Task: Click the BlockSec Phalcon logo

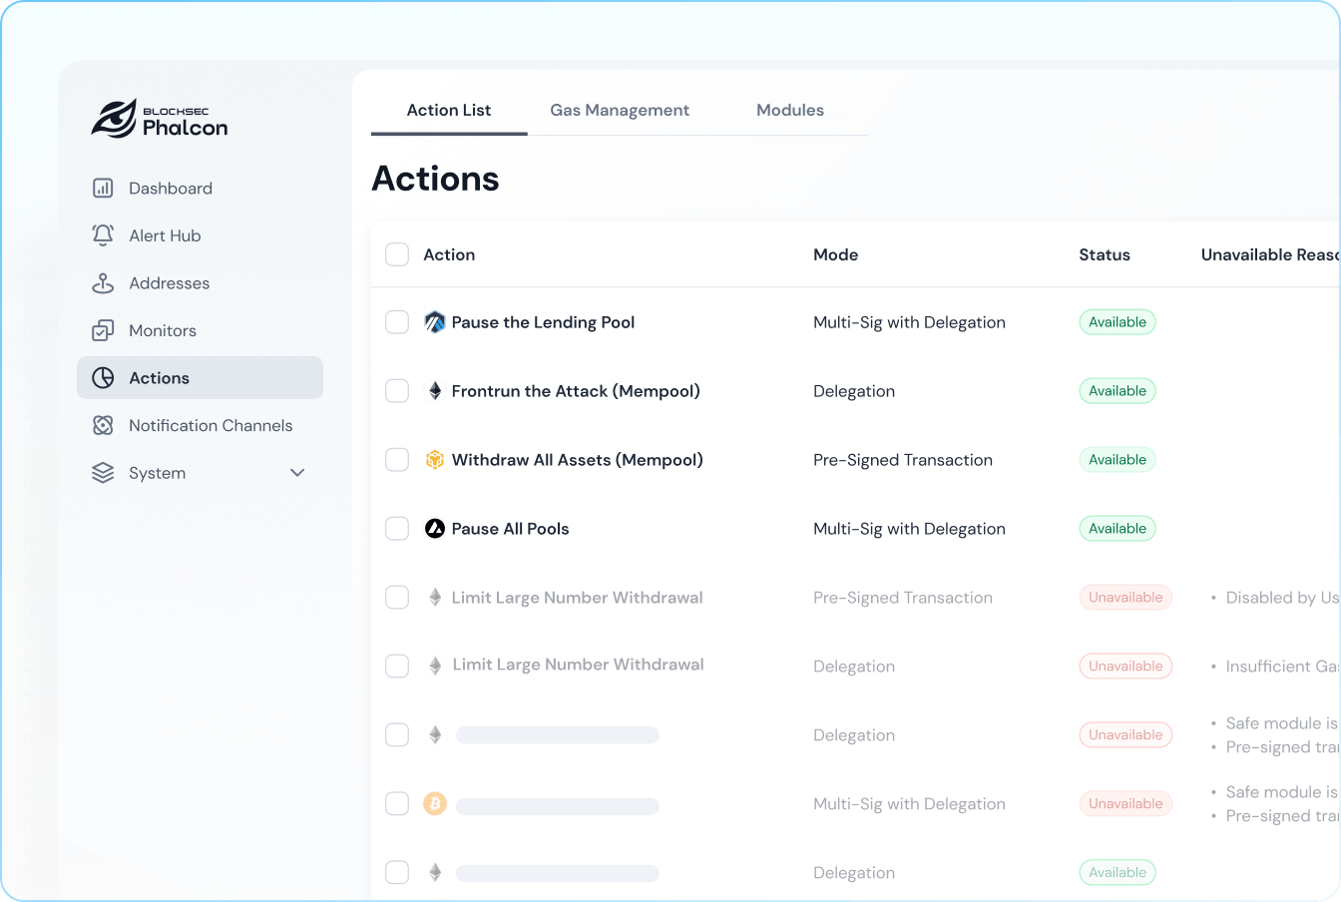Action: [160, 119]
